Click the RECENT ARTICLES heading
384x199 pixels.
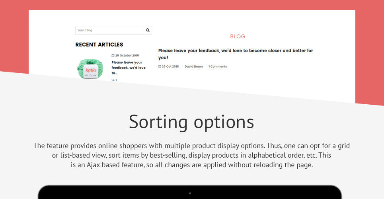tap(99, 44)
